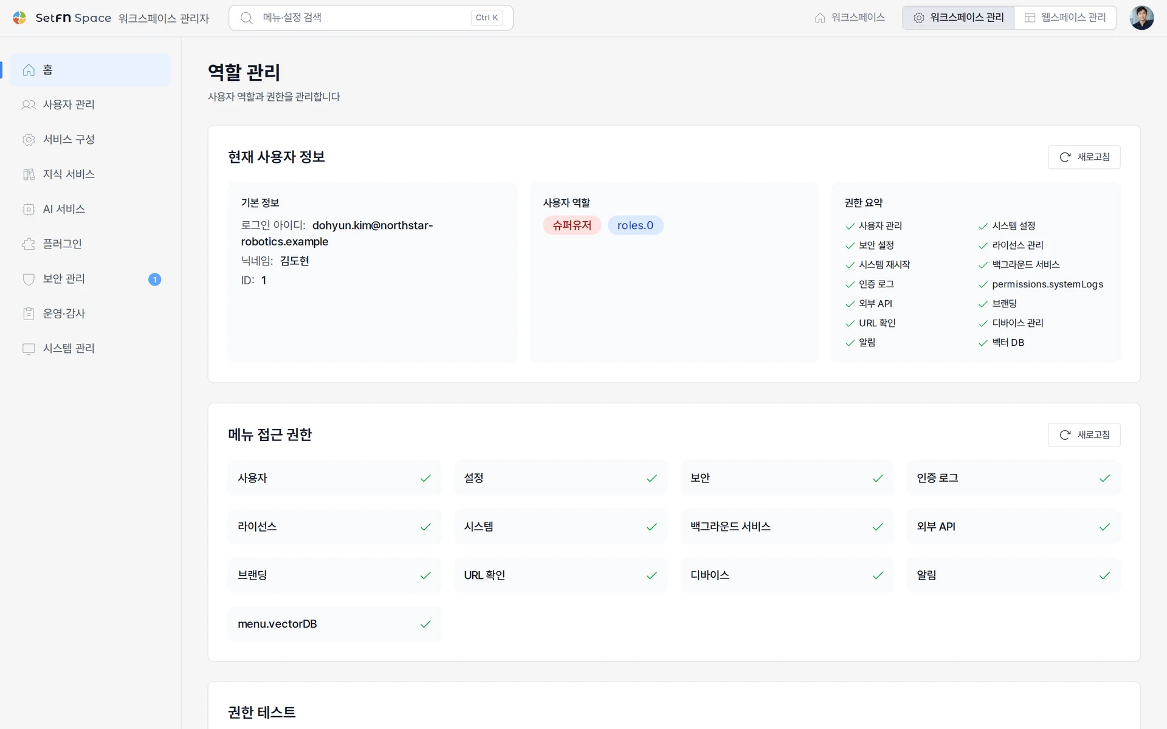Image resolution: width=1167 pixels, height=729 pixels.
Task: Click the gear icon on 워크스페이스 관리 tab
Action: (919, 18)
